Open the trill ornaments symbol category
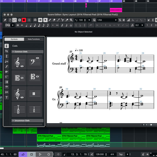The width and height of the screenshot is (157, 157). point(7,72)
